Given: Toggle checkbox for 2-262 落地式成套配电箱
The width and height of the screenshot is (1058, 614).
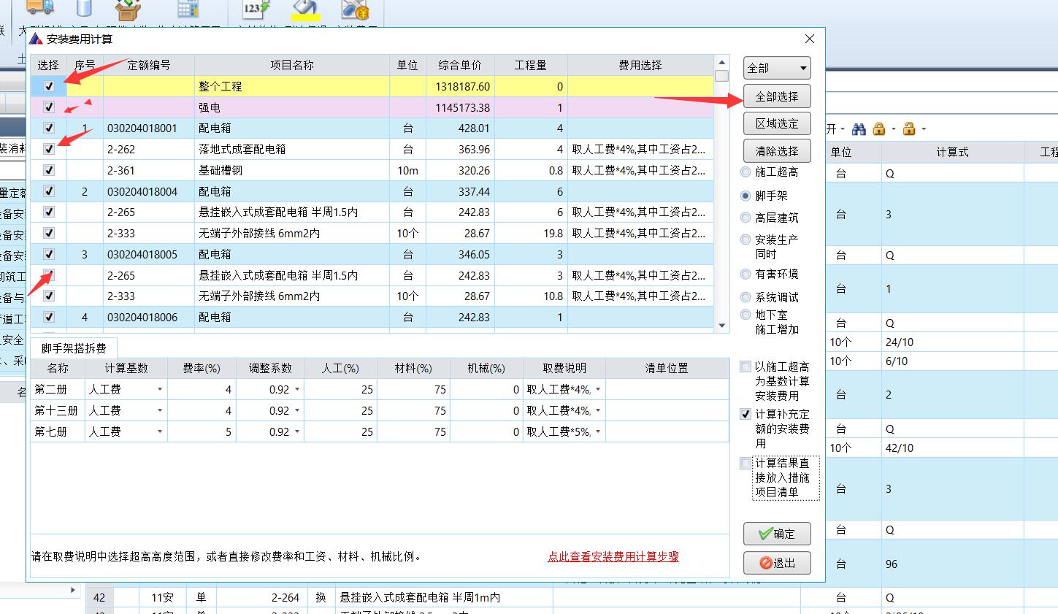Looking at the screenshot, I should tap(49, 149).
